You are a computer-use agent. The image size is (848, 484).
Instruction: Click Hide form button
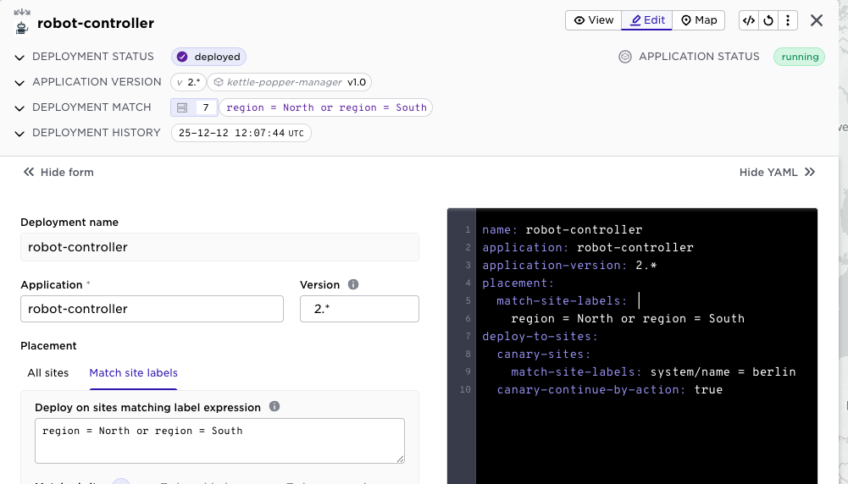[58, 173]
